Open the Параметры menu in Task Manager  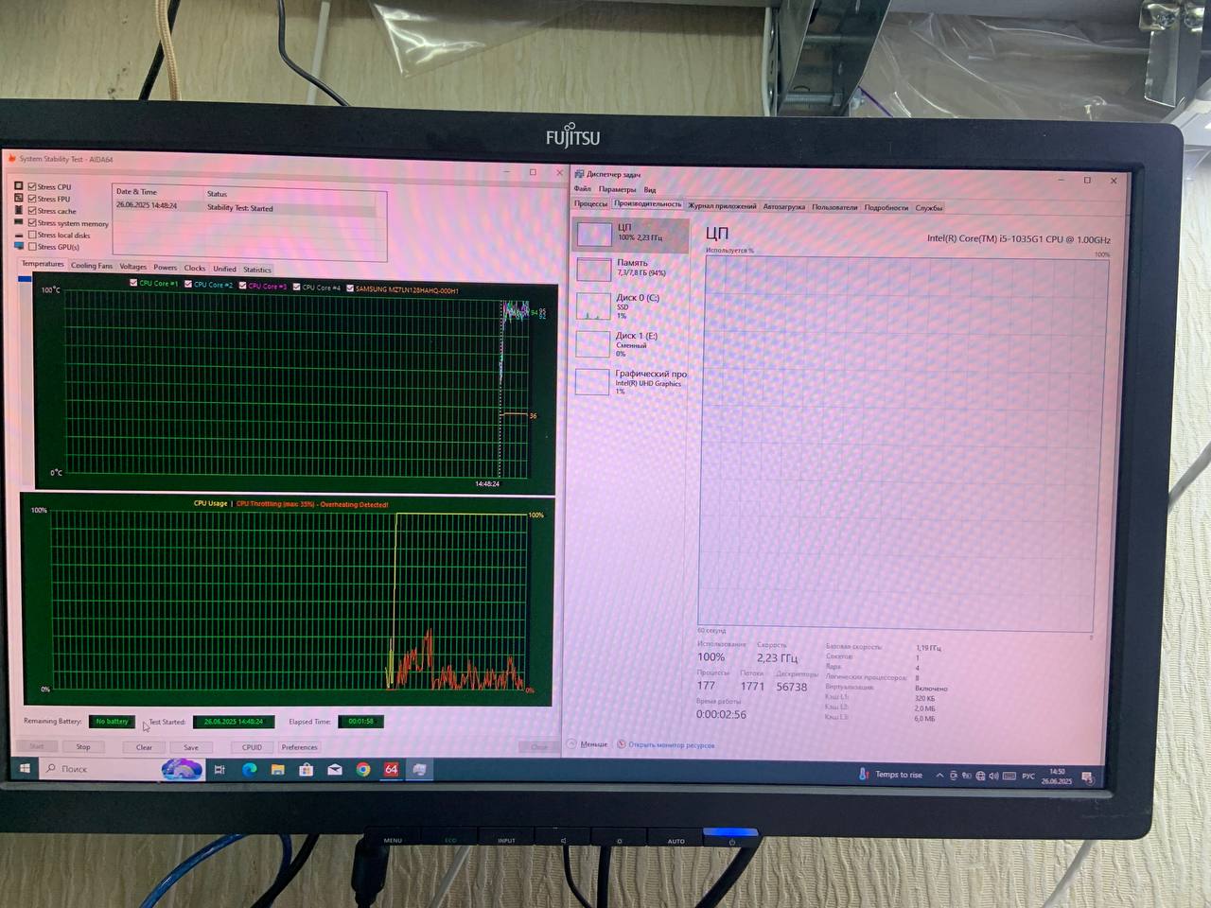point(617,189)
